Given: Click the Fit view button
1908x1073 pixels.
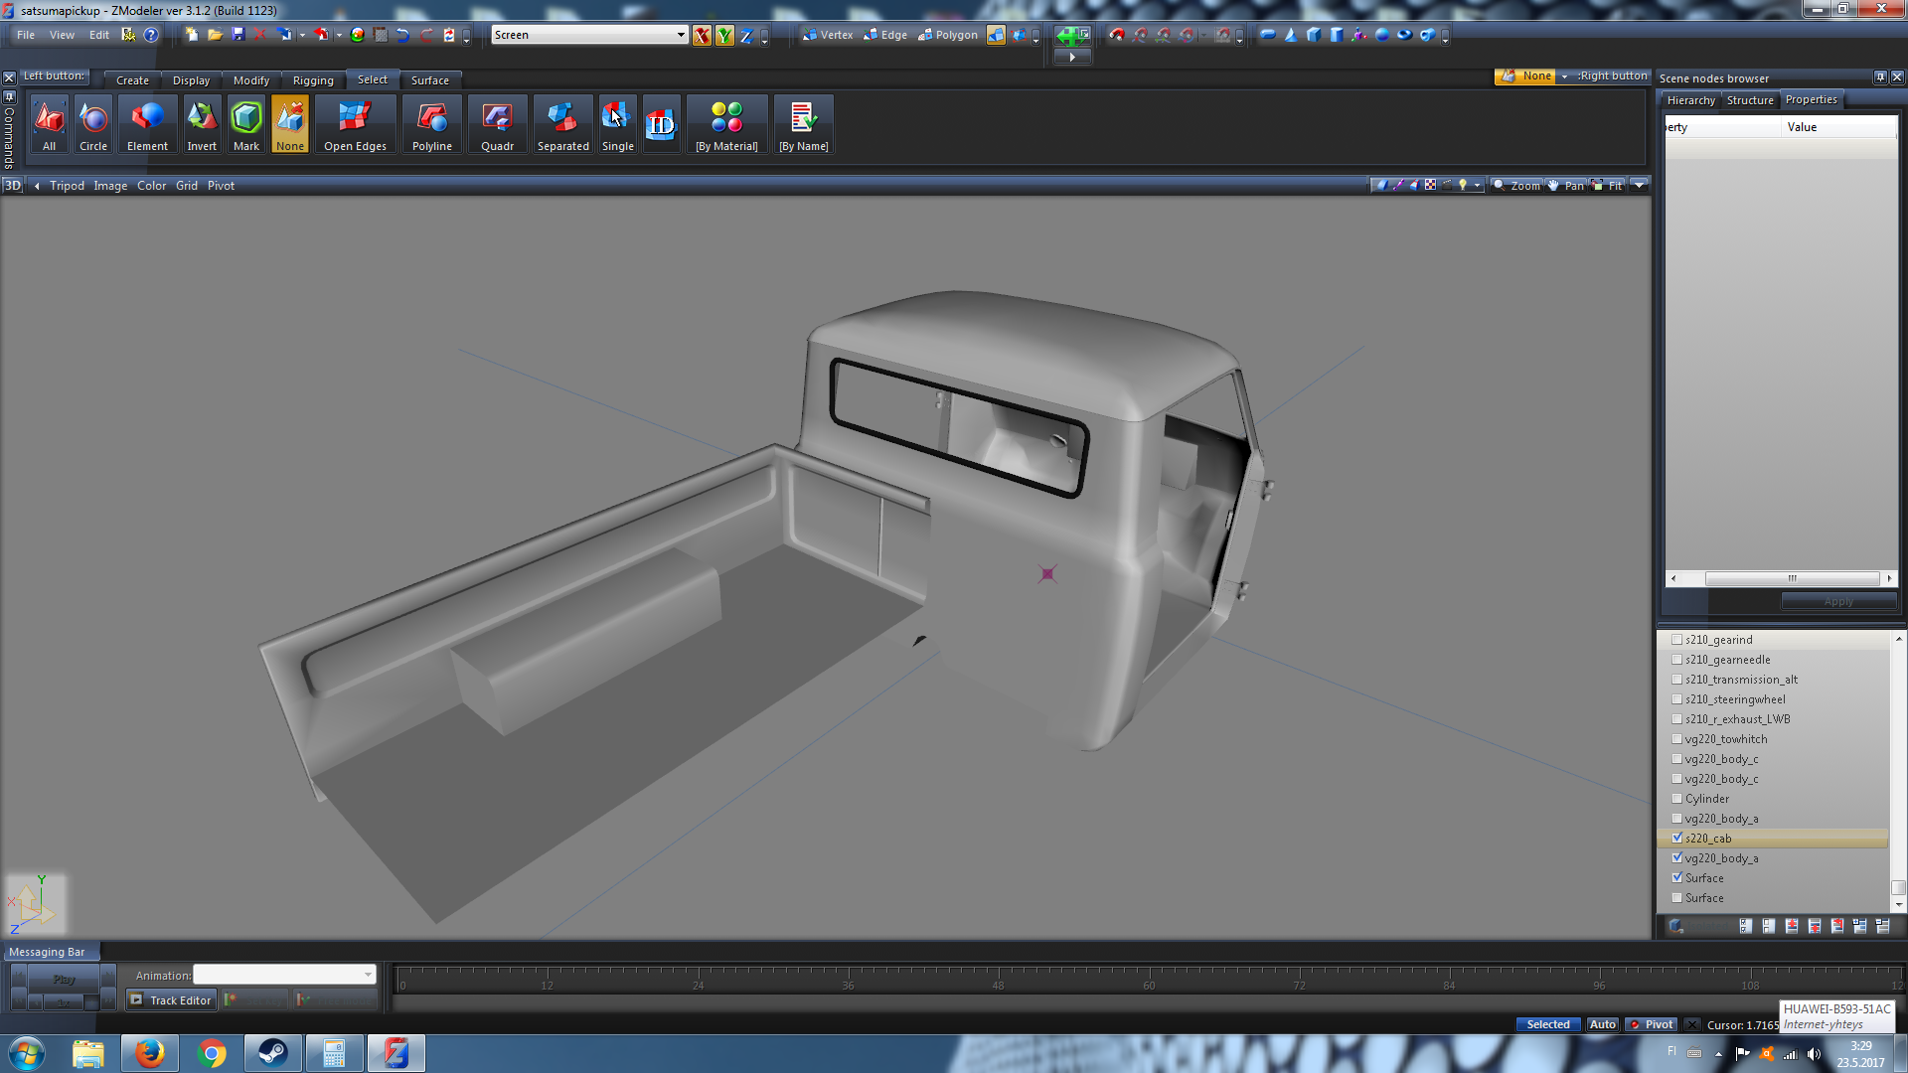Looking at the screenshot, I should pyautogui.click(x=1609, y=186).
